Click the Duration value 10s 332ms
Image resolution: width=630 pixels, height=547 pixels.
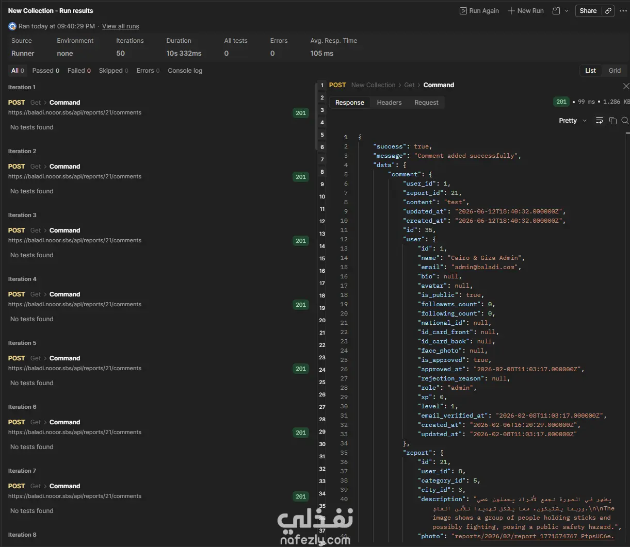click(x=184, y=54)
